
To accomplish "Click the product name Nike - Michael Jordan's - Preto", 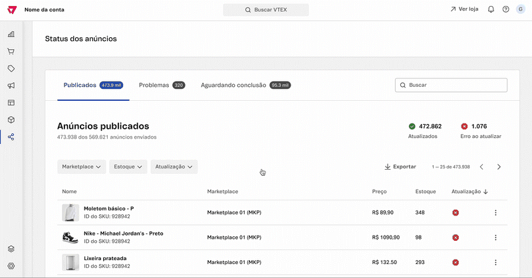I will (124, 234).
